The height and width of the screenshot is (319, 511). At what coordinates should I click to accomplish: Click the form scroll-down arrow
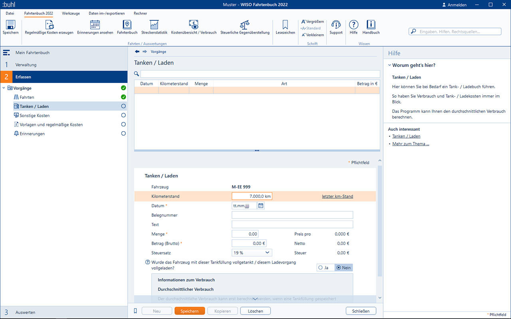click(x=380, y=298)
